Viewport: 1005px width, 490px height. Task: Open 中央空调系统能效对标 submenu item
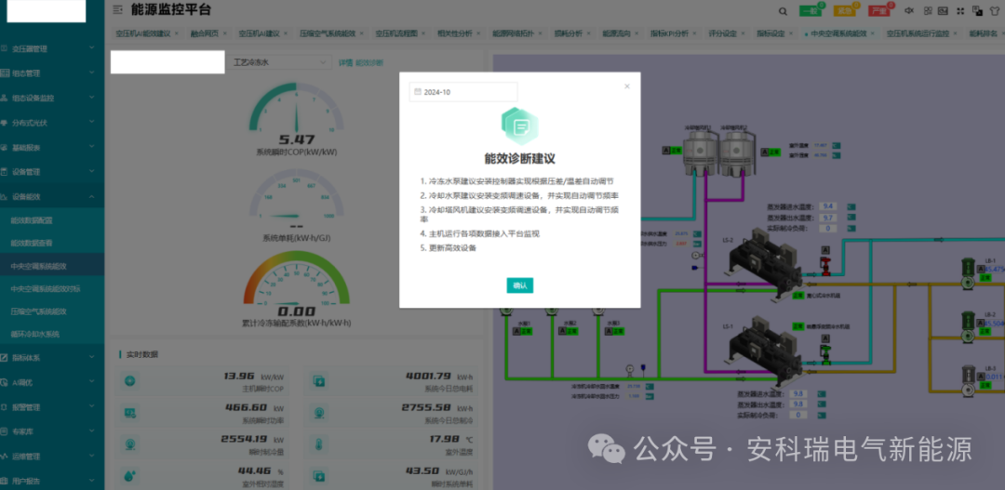(x=52, y=288)
